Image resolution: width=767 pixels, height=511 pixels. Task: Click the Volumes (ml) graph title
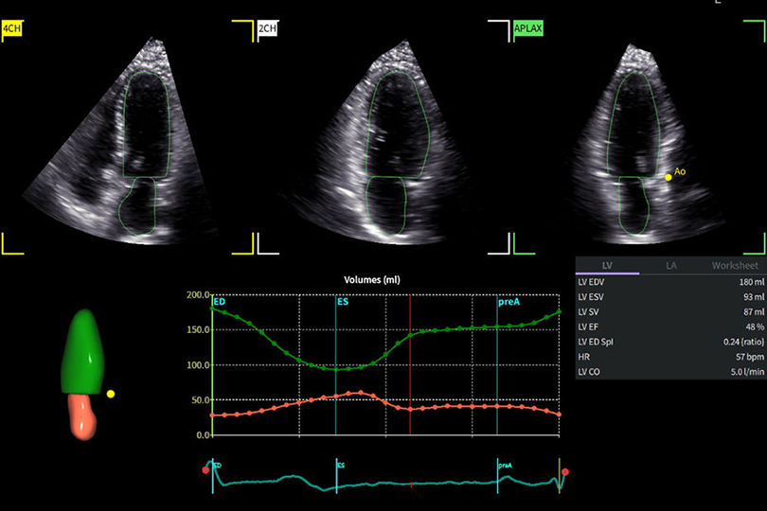point(372,280)
